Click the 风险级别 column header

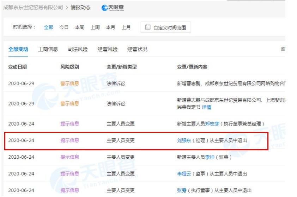coord(69,67)
